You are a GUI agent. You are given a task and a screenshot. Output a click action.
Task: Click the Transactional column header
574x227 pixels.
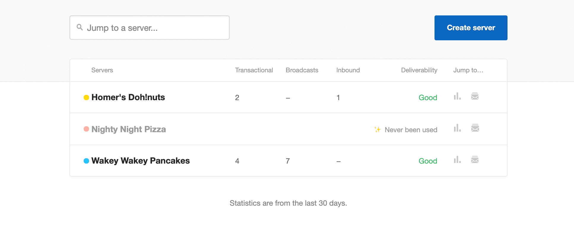(x=254, y=70)
